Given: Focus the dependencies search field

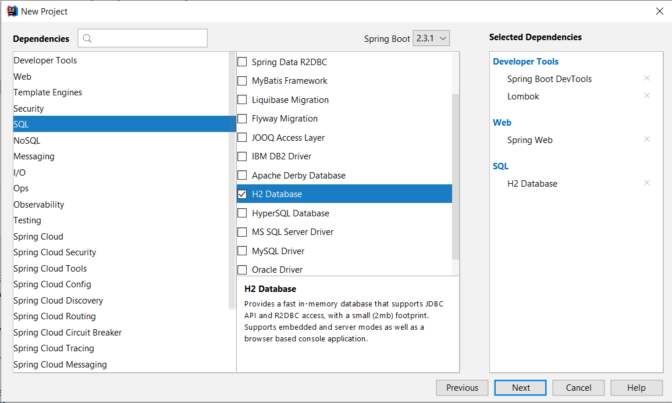Looking at the screenshot, I should click(148, 38).
